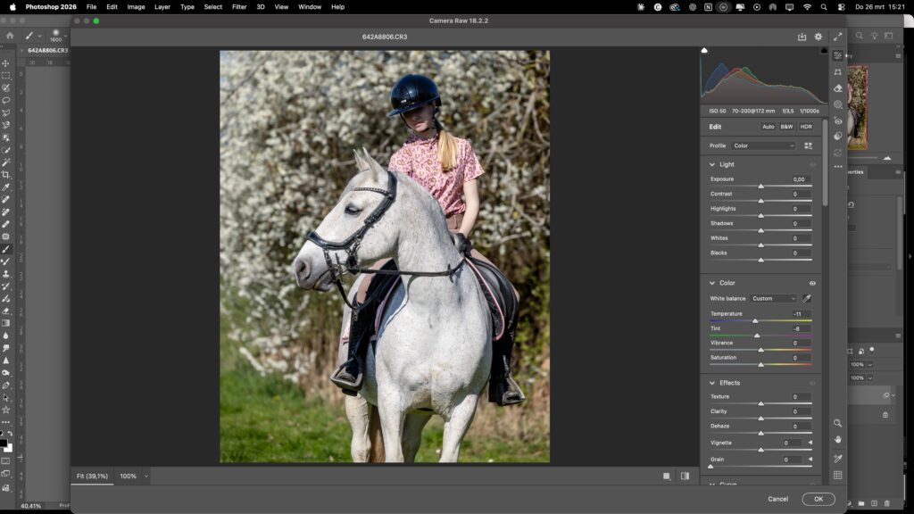Open Camera Raw settings via the gear icon
Screen dimensions: 914x514
pos(817,37)
